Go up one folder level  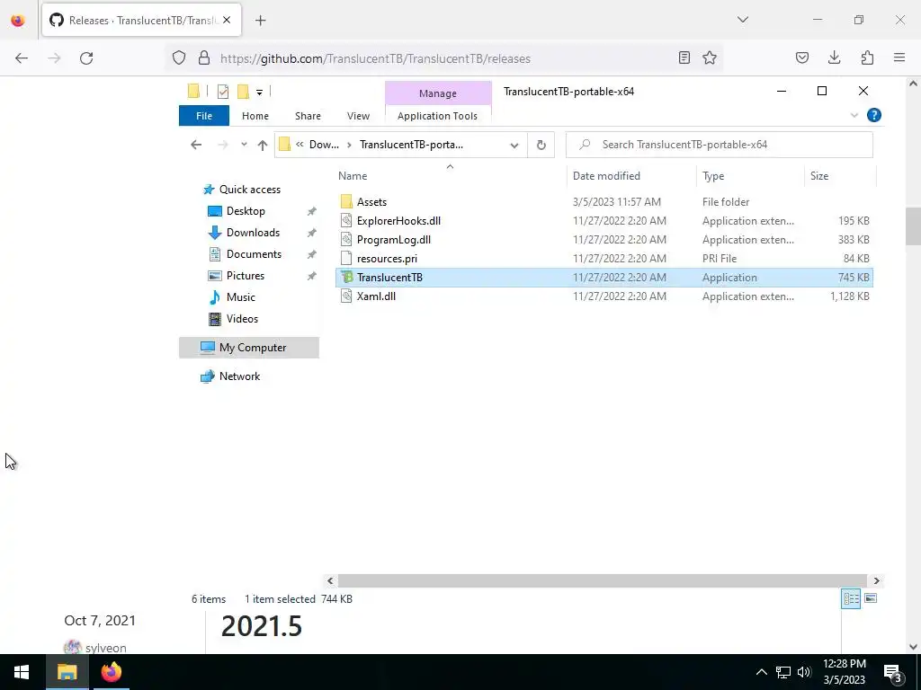pos(263,145)
